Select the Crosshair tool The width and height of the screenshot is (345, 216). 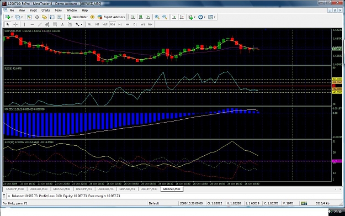coord(15,24)
